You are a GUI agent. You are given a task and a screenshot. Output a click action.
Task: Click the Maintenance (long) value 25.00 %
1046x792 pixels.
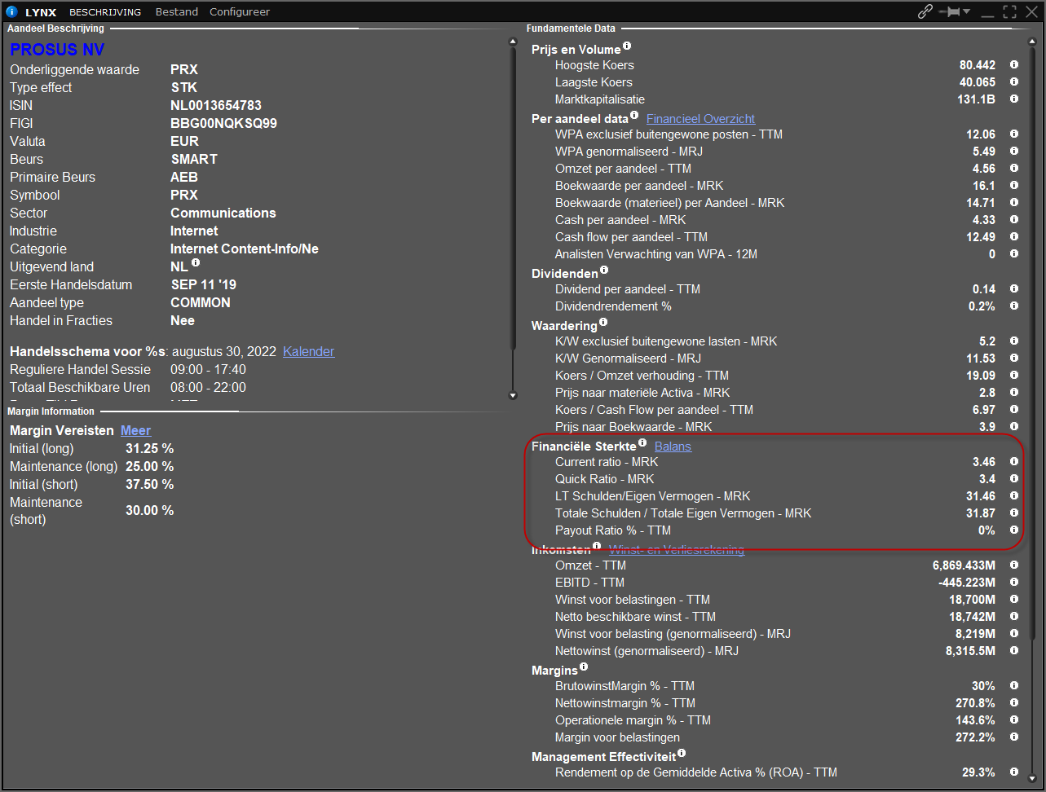[x=149, y=466]
